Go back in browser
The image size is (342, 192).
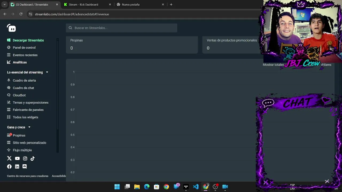5,14
